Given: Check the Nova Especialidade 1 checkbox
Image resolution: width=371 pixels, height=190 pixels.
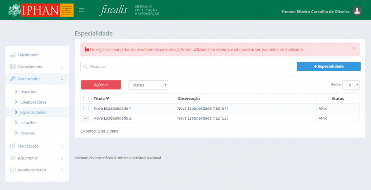Looking at the screenshot, I should tap(86, 109).
